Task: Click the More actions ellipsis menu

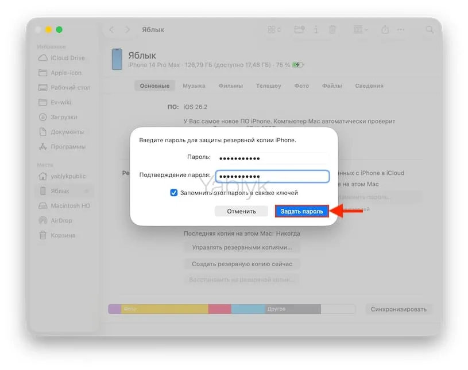Action: (x=400, y=29)
